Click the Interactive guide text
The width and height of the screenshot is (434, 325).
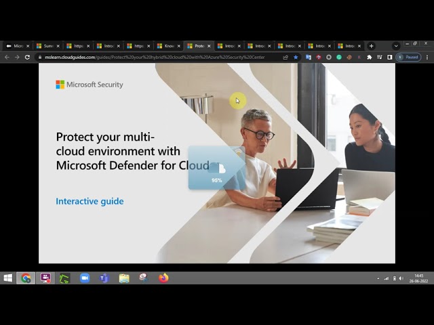coord(90,201)
